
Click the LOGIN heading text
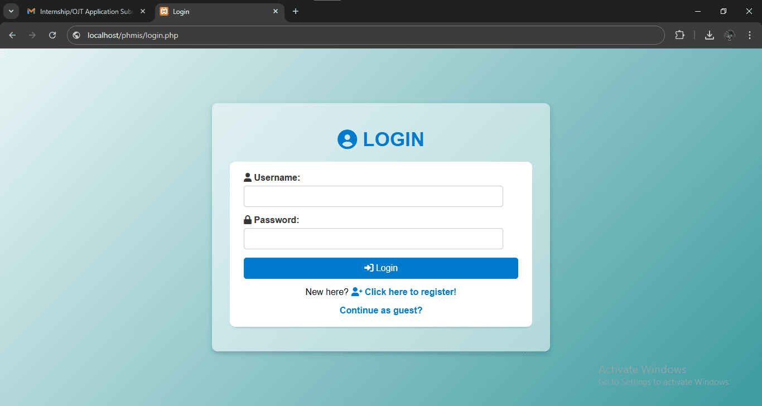[x=393, y=139]
